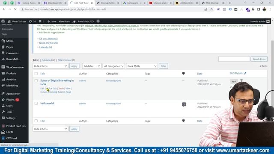Show the Pillar Content (1) filter
Viewport: 274px width, 154px height.
66,60
